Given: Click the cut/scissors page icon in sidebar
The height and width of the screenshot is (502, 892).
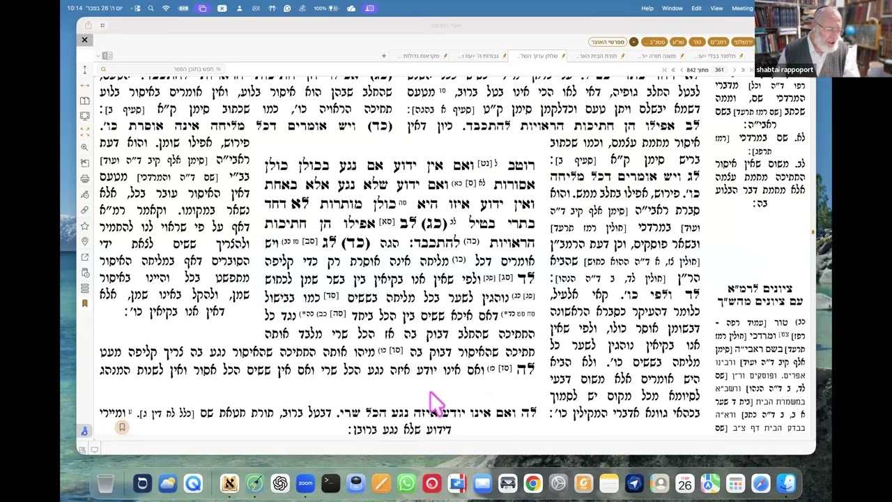Looking at the screenshot, I should [84, 162].
